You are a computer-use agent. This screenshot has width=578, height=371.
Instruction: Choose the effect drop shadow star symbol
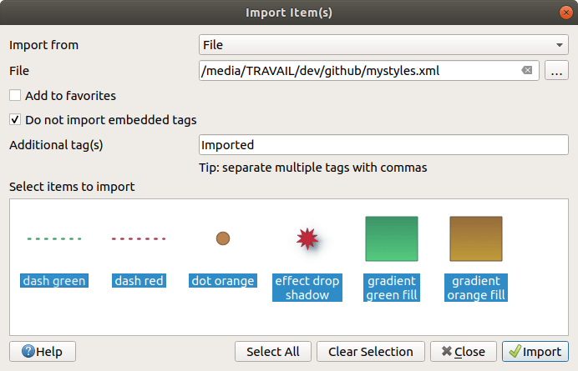(307, 239)
